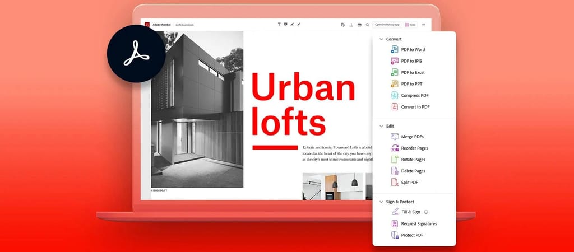Select the pencil draw tool
The image size is (574, 252).
[x=299, y=25]
